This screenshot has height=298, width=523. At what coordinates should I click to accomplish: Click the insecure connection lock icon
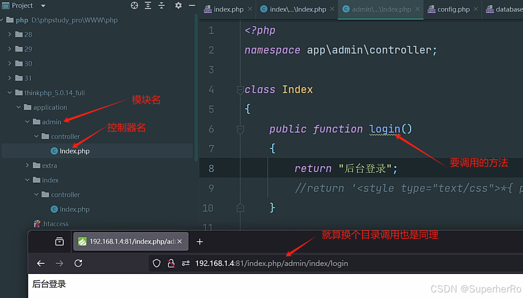(x=171, y=263)
